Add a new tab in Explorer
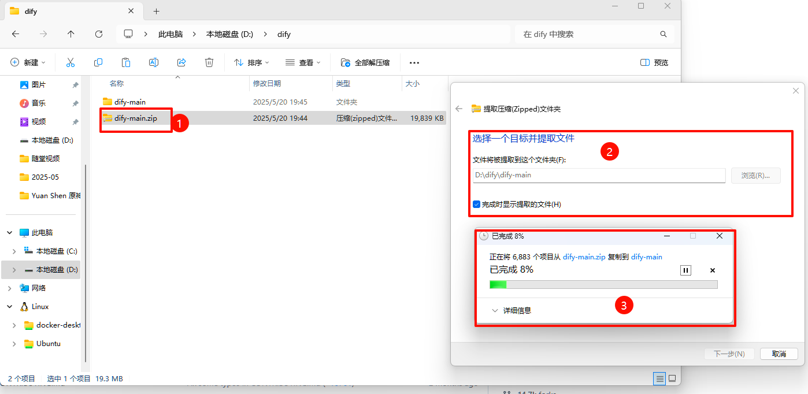 [156, 11]
